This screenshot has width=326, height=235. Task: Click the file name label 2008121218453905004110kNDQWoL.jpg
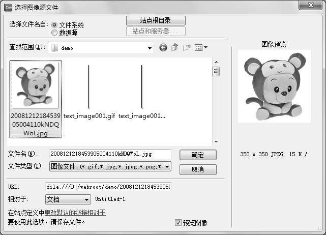tap(36, 124)
